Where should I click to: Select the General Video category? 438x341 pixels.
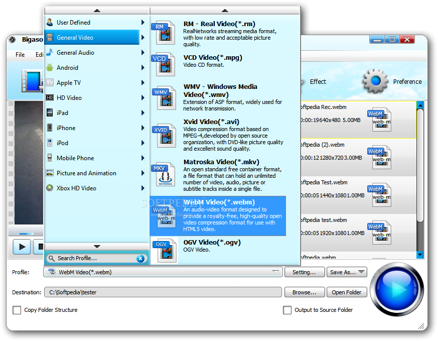[92, 37]
